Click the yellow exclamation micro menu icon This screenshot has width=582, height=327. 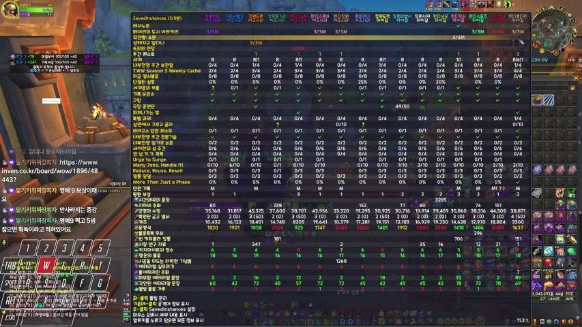(x=535, y=322)
